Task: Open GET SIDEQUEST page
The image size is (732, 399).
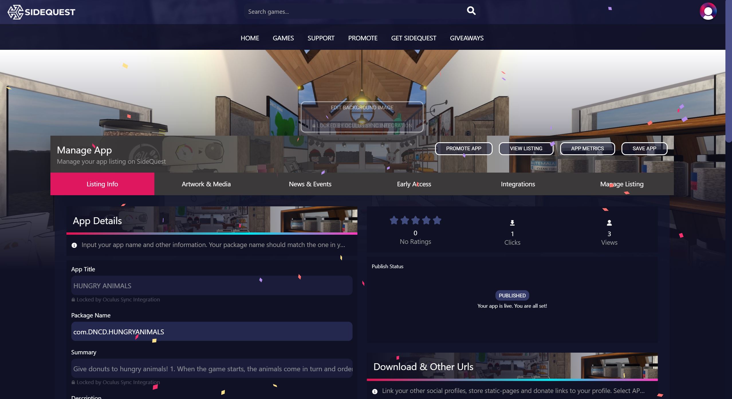Action: coord(414,38)
